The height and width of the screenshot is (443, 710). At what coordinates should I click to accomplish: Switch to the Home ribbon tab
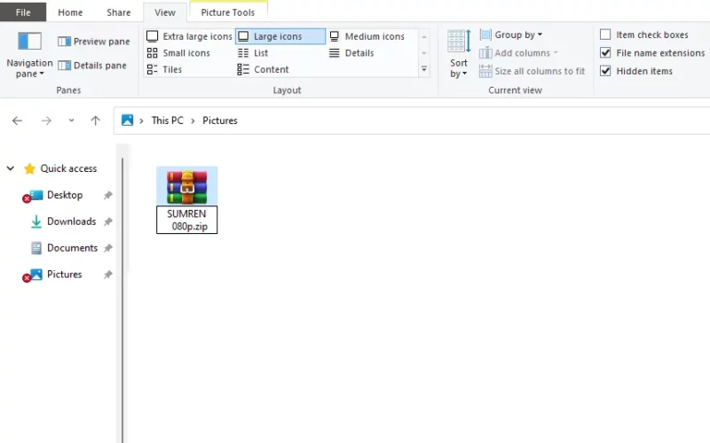tap(70, 12)
